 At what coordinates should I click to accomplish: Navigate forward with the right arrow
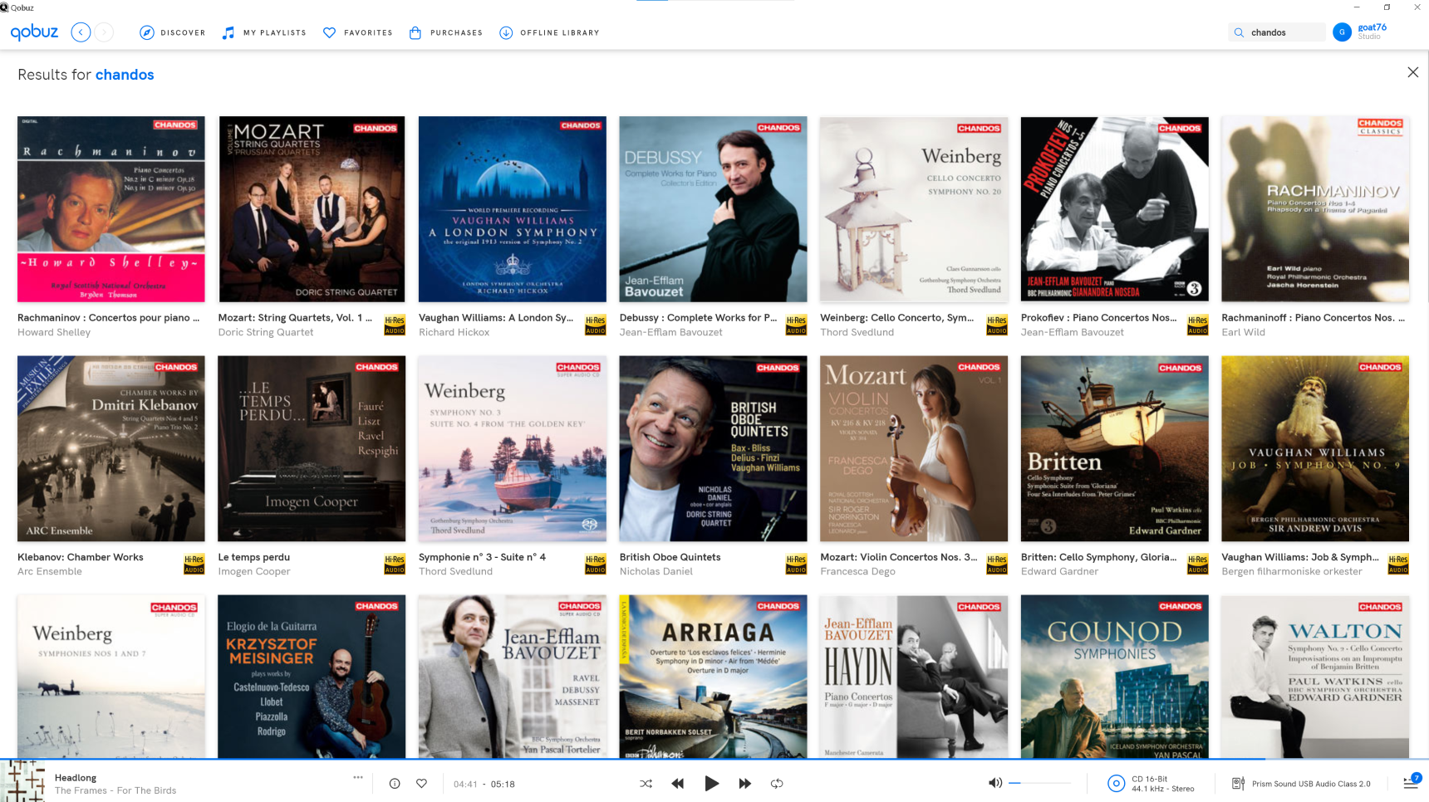coord(103,32)
